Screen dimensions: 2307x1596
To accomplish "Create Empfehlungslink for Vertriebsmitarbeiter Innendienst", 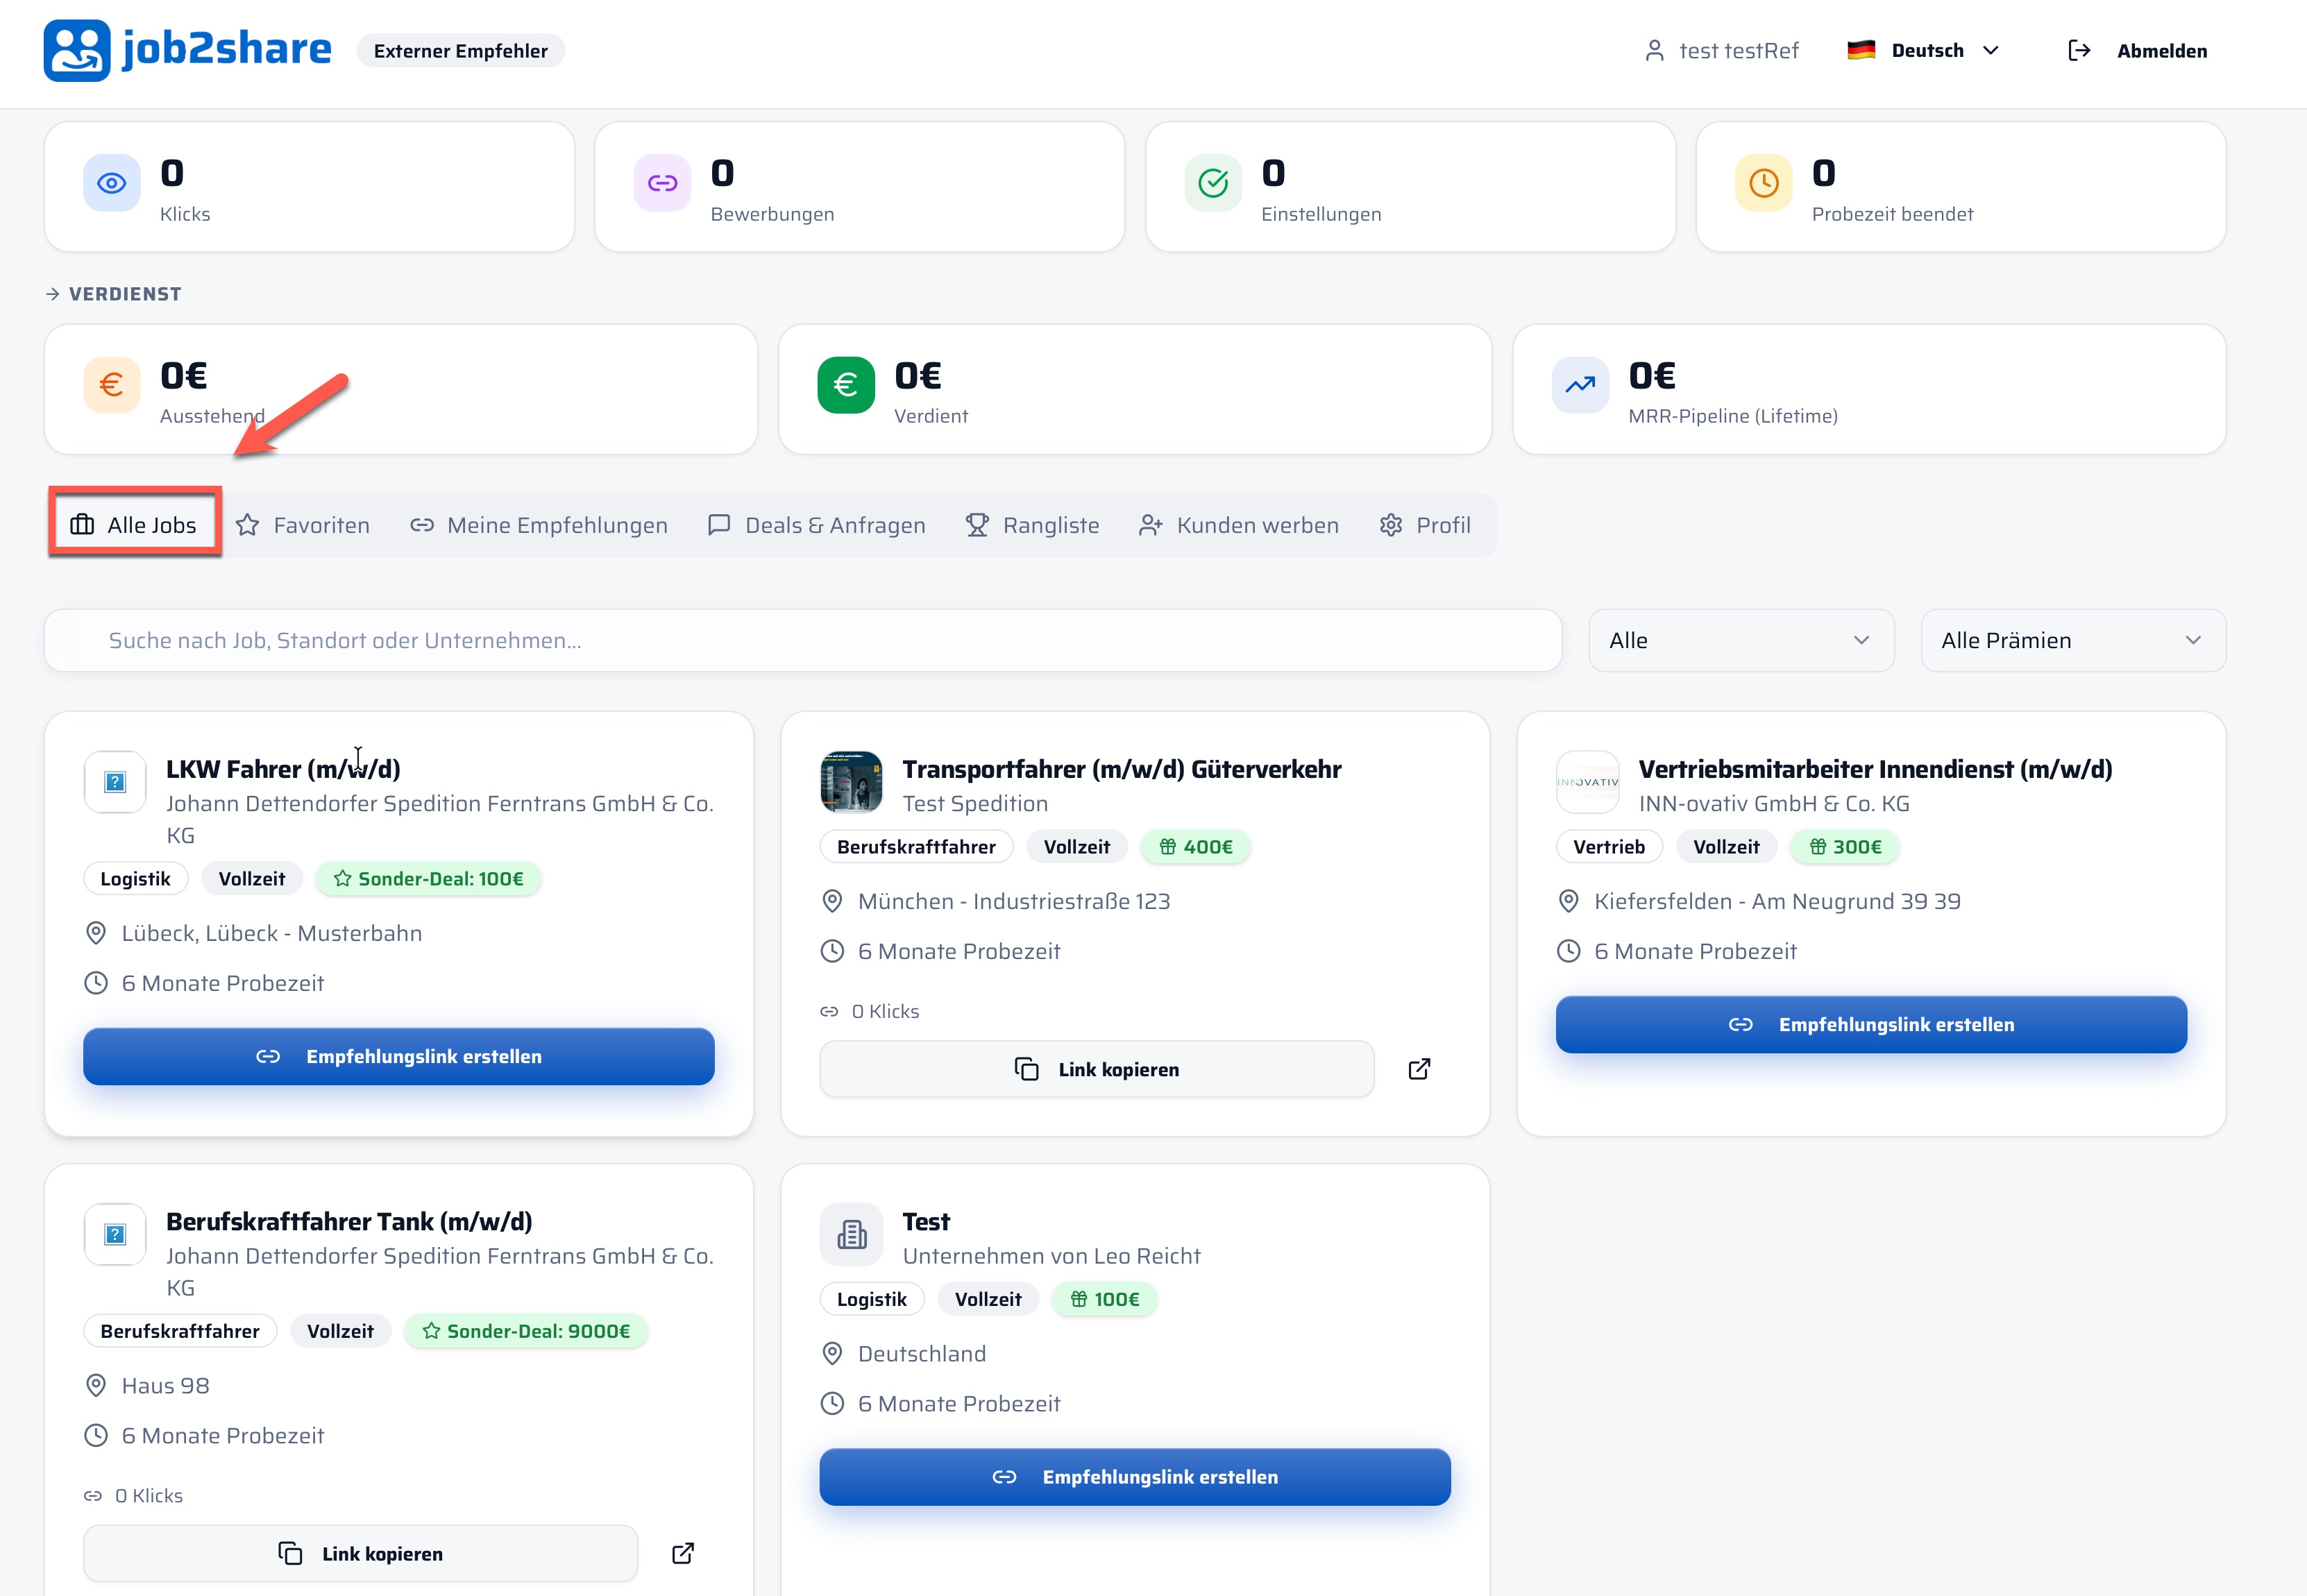I will coord(1871,1024).
